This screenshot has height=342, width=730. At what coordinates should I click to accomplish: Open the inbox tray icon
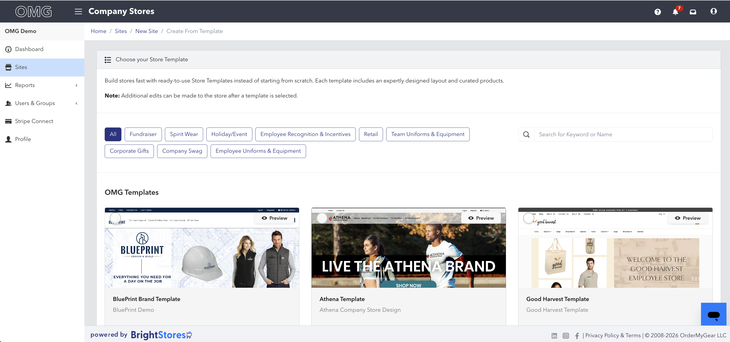[693, 12]
